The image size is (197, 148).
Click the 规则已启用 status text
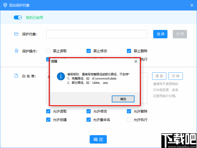pos(34,18)
